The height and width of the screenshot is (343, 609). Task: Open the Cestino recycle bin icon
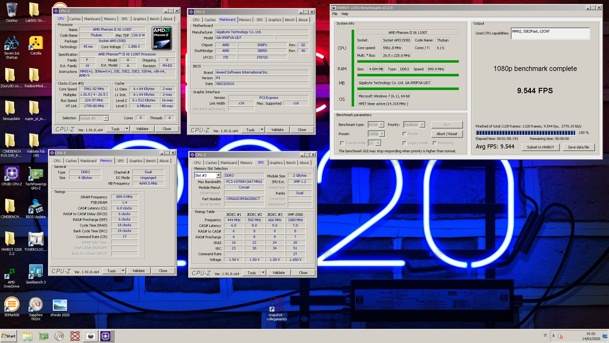[x=11, y=13]
